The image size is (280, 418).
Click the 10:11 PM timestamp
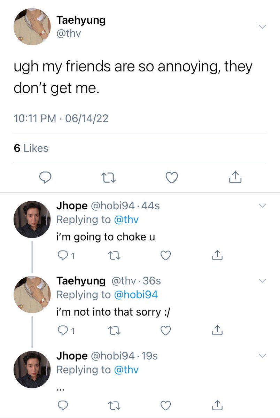pyautogui.click(x=34, y=118)
